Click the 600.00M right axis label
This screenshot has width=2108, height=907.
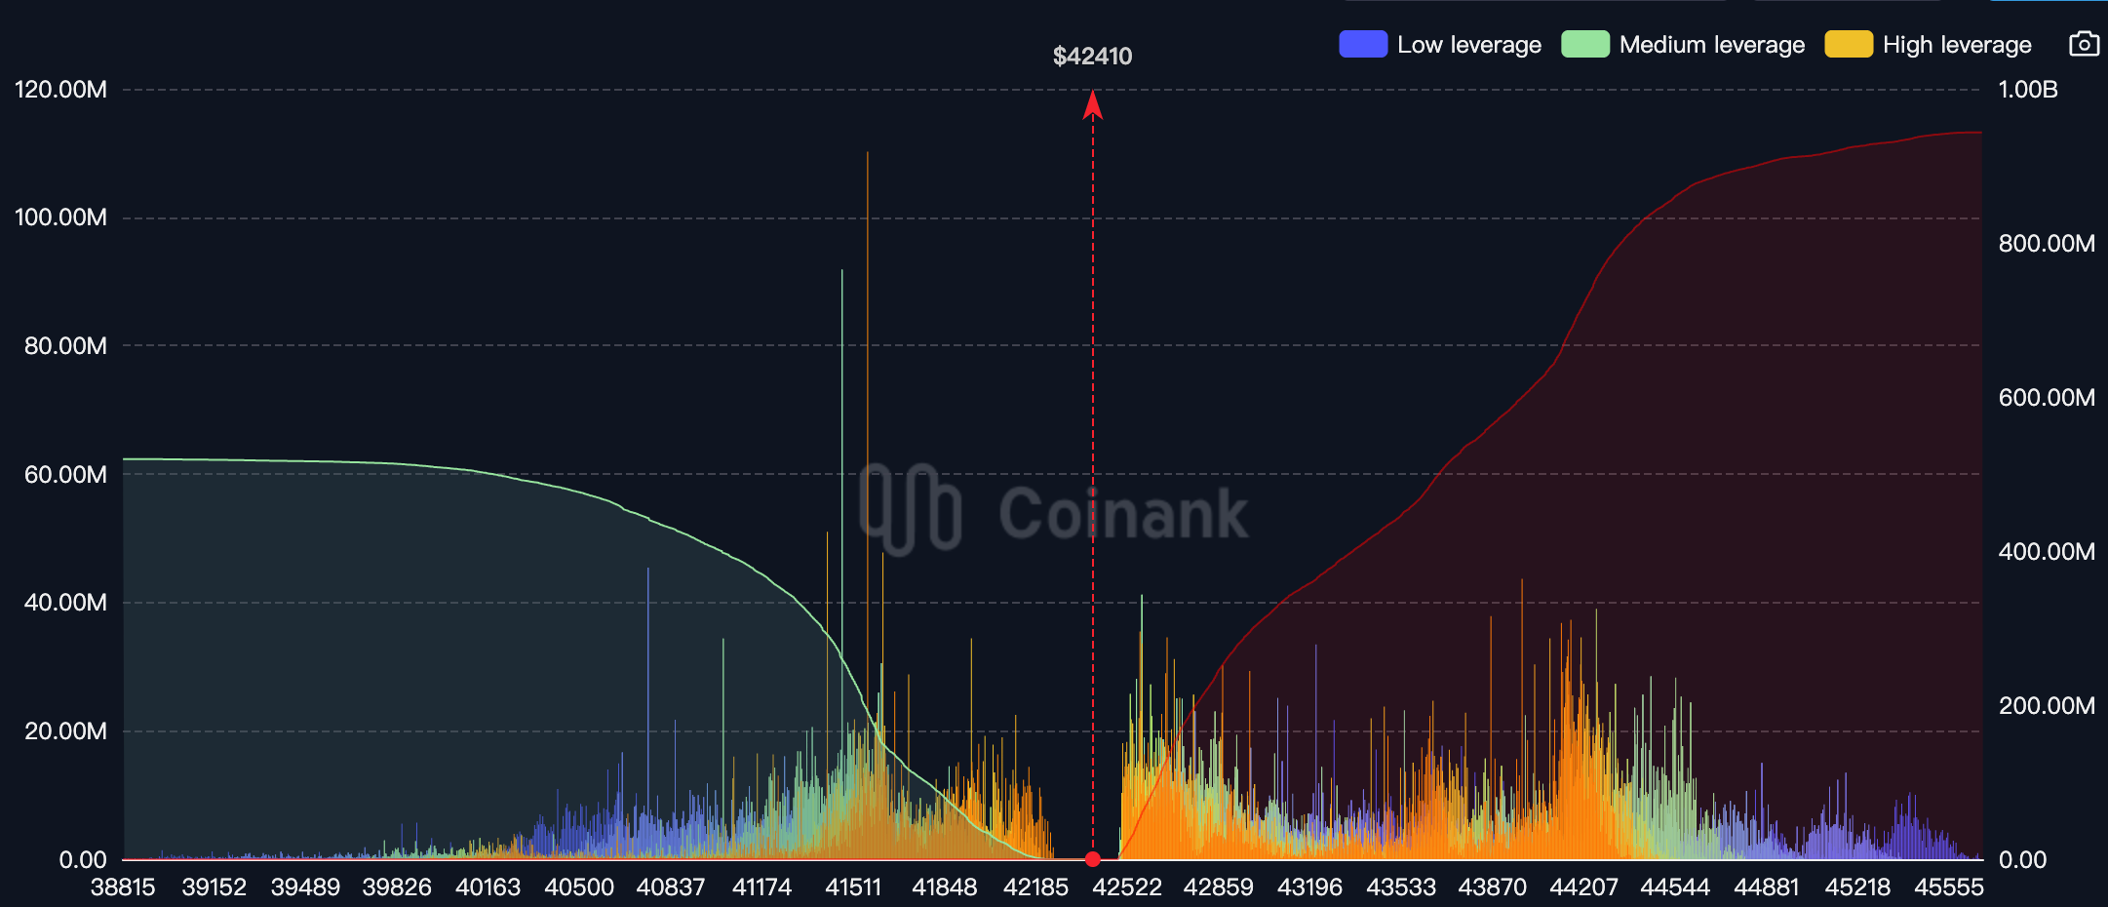click(x=2047, y=398)
